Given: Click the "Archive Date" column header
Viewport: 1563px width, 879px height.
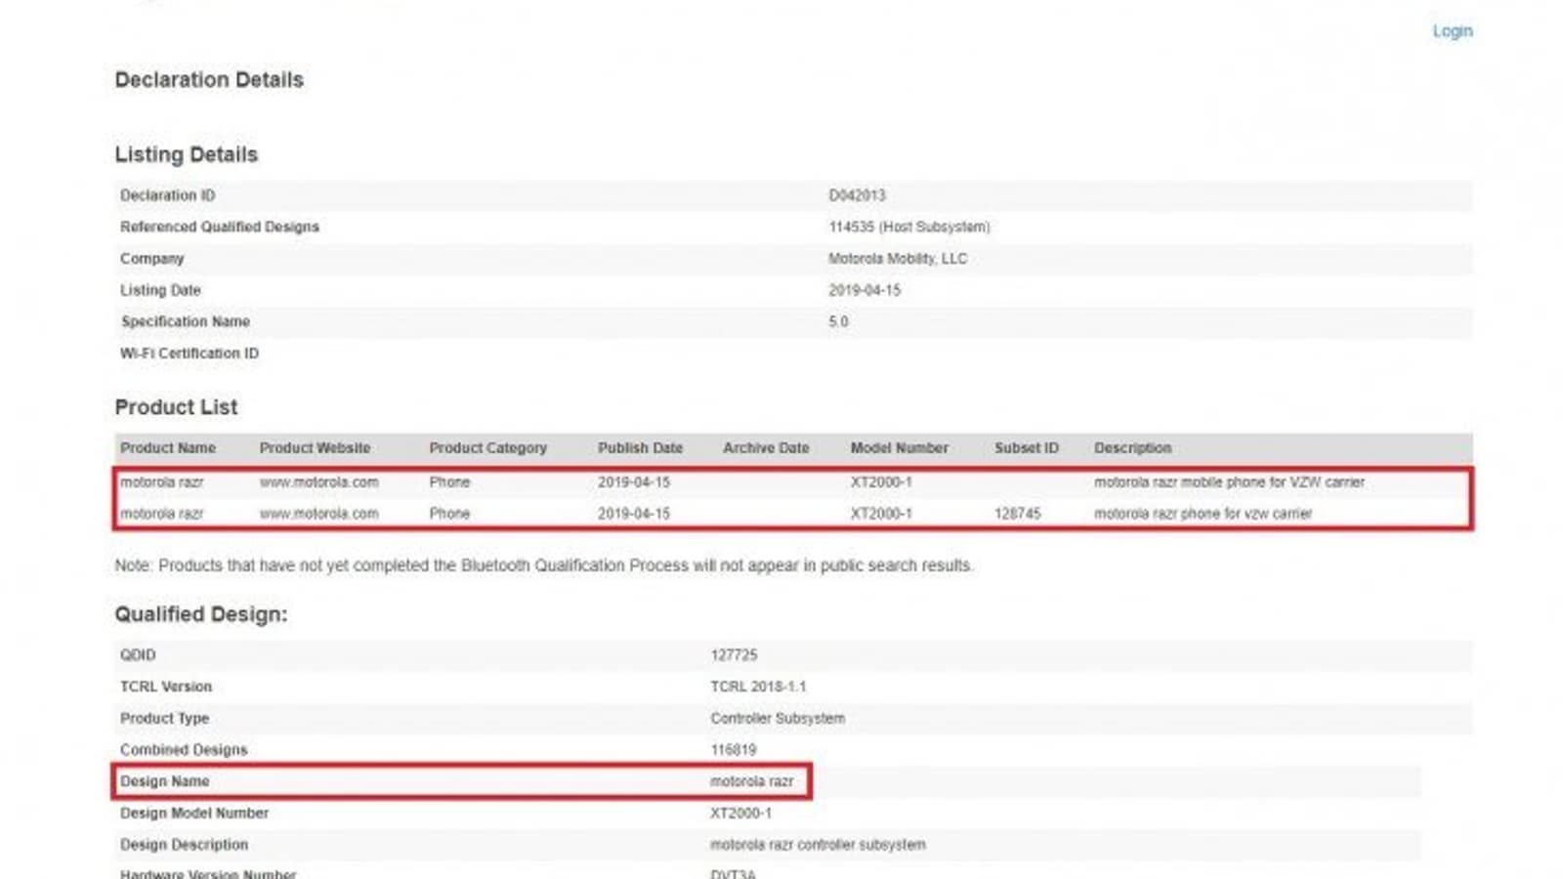Looking at the screenshot, I should 766,448.
